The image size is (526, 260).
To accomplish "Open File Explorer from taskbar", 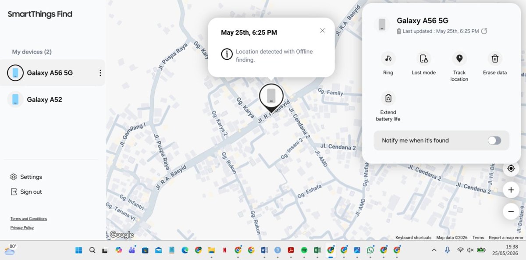I will pos(211,250).
